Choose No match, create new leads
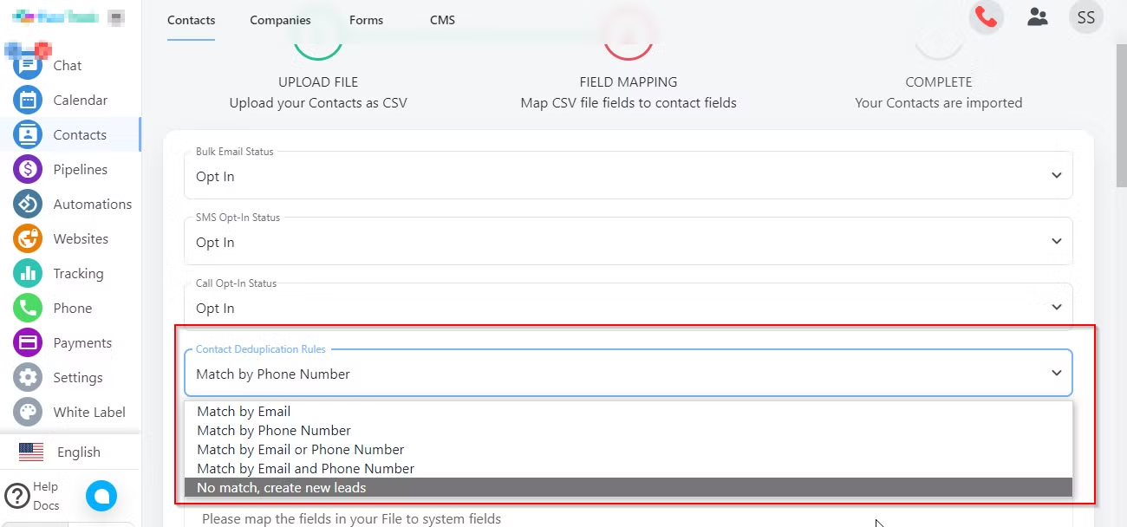The width and height of the screenshot is (1127, 527). 628,488
